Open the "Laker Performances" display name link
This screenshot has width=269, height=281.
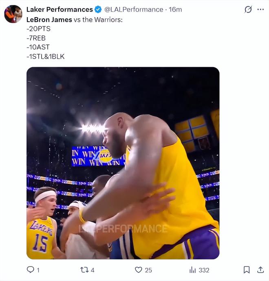60,9
